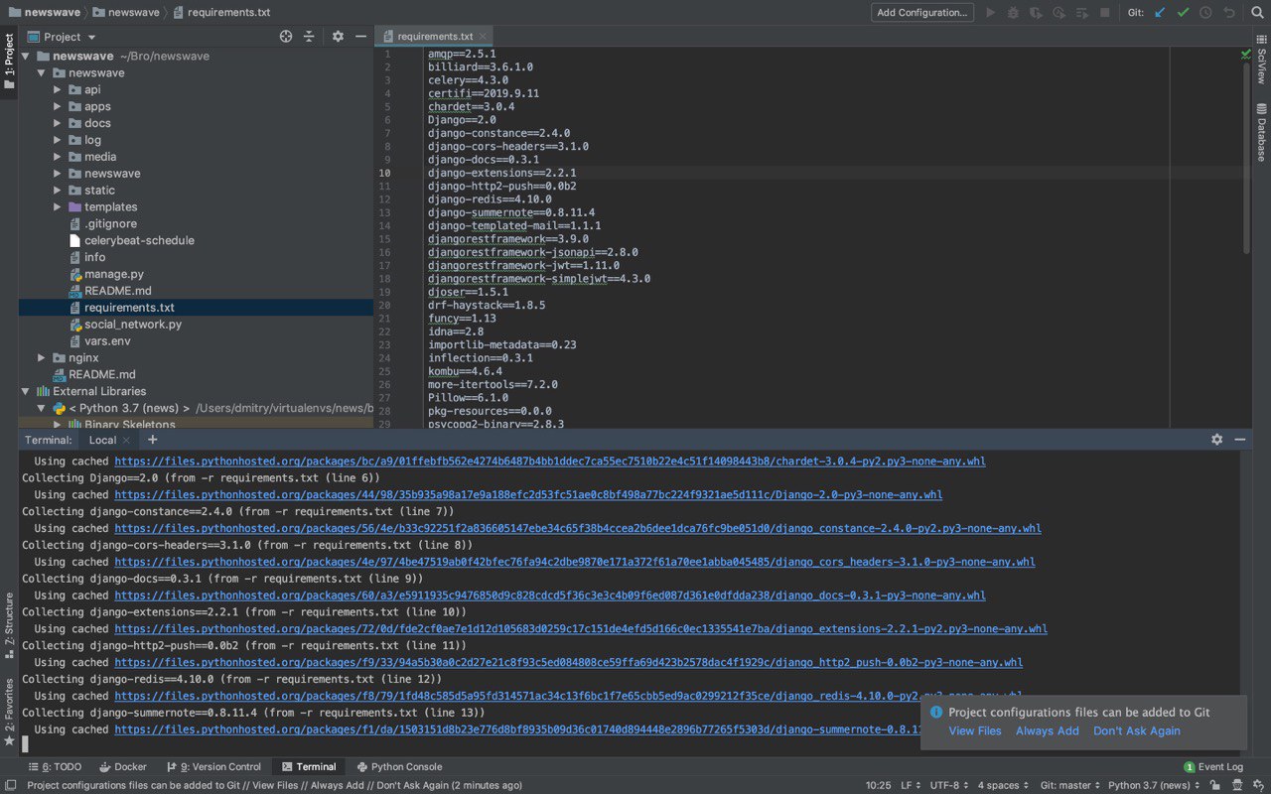Collapse External Libraries node
Viewport: 1271px width, 794px height.
[26, 391]
